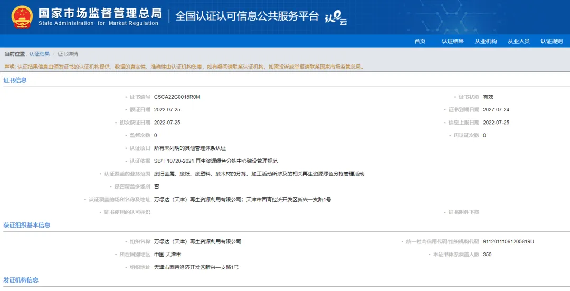Click the 证书详情 breadcrumb text
This screenshot has width=570, height=291.
pos(68,54)
